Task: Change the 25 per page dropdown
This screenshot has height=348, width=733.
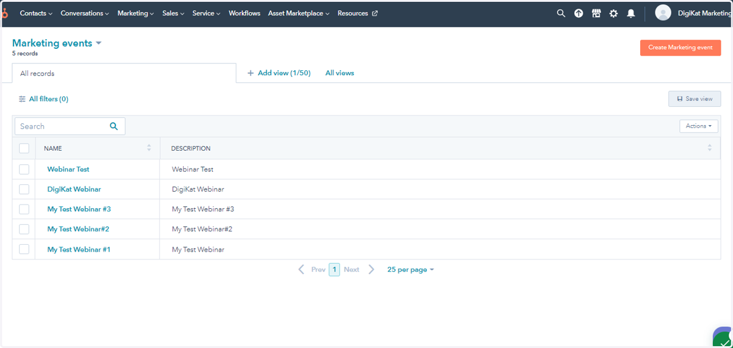Action: (x=410, y=269)
